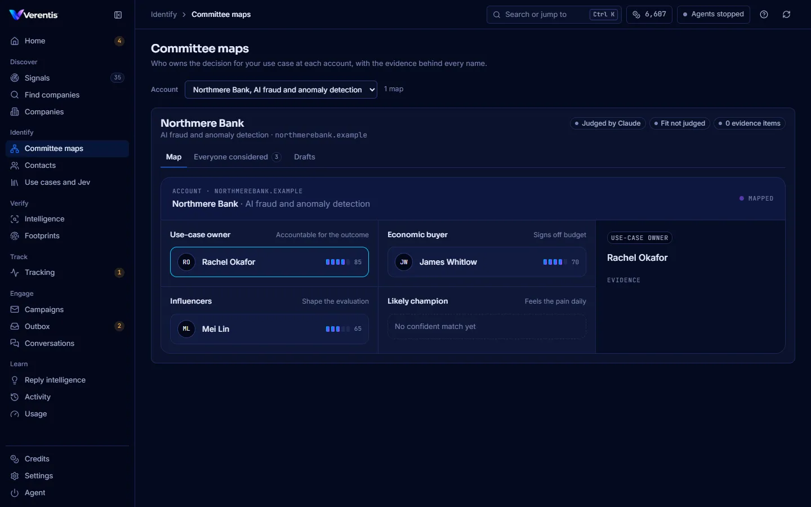811x507 pixels.
Task: Open the help question mark icon
Action: tap(764, 15)
